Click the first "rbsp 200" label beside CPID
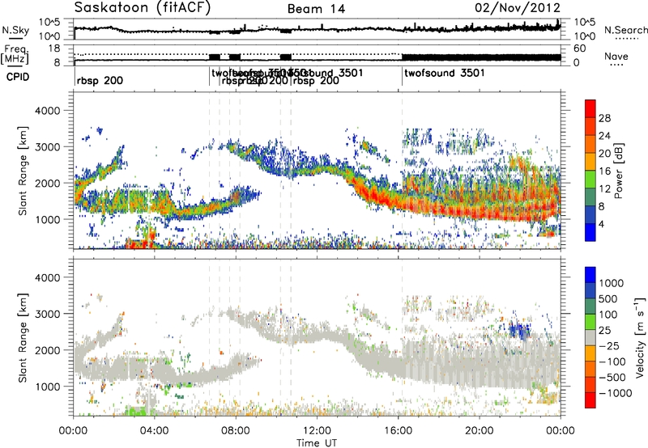The height and width of the screenshot is (448, 648). (x=100, y=81)
